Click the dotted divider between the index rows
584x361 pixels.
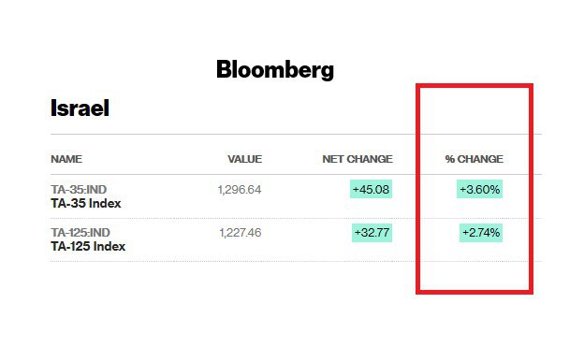click(296, 219)
